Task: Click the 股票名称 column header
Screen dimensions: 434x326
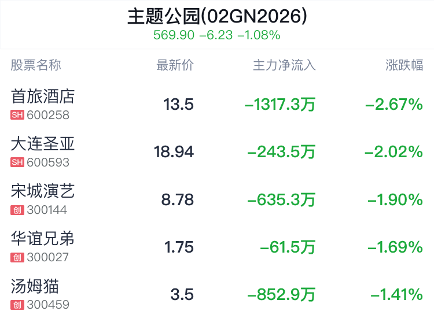Action: (36, 65)
